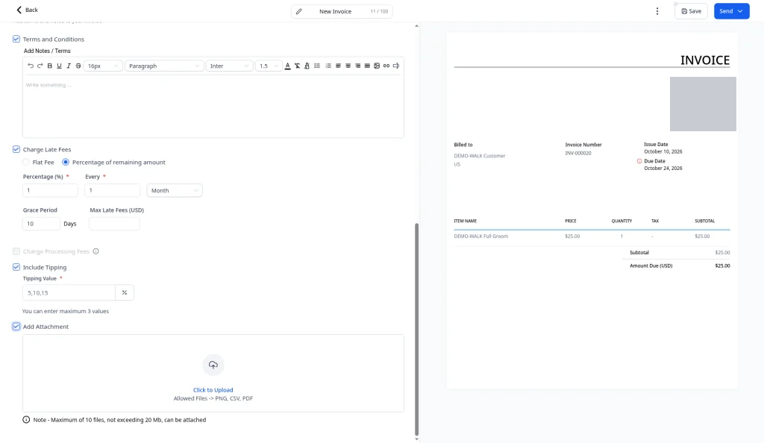Image resolution: width=764 pixels, height=443 pixels.
Task: Click the info icon beside Charge Processing Fees
Action: coord(96,251)
